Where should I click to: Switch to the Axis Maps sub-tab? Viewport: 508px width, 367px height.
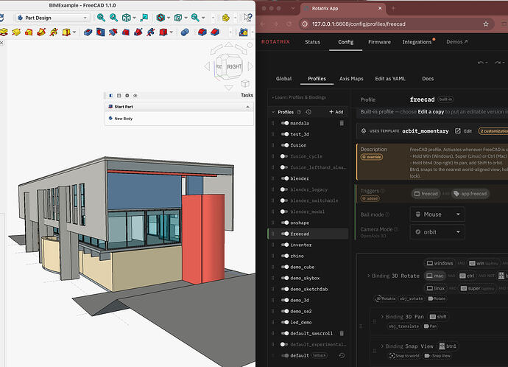click(351, 78)
